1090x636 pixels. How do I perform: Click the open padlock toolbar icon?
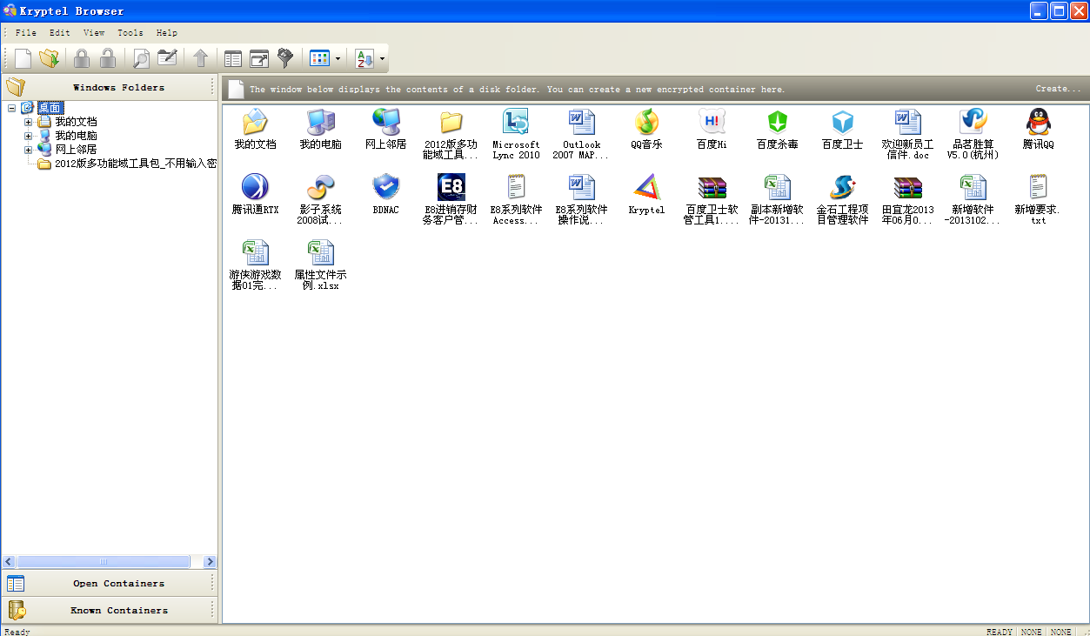[x=107, y=58]
